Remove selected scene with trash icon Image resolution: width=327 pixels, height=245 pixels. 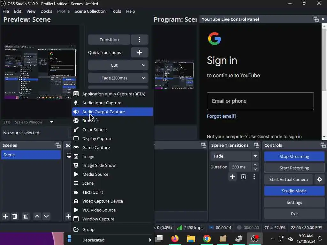[x=15, y=216]
